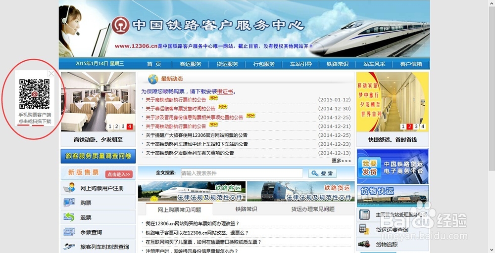Viewport: 495px width, 253px height.
Task: Click the mobile ticket client QR code
Action: [35, 94]
